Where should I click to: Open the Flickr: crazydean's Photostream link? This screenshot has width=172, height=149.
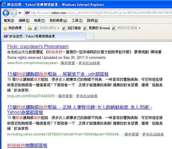[38, 46]
